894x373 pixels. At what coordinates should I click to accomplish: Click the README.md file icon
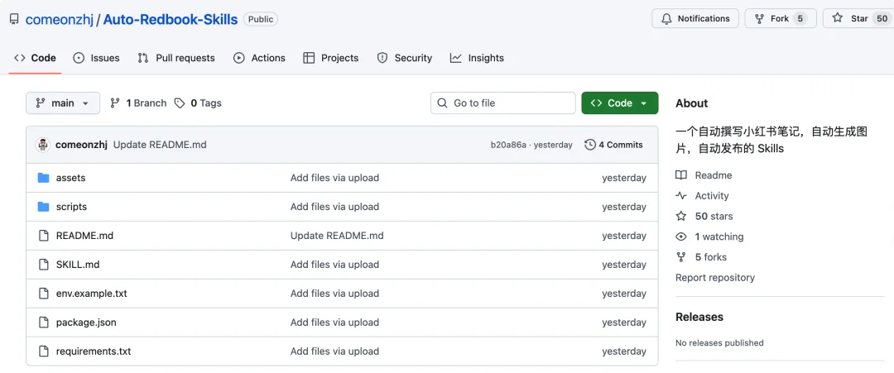[x=44, y=236]
